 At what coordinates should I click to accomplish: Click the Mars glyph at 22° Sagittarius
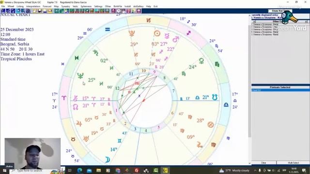point(175,40)
